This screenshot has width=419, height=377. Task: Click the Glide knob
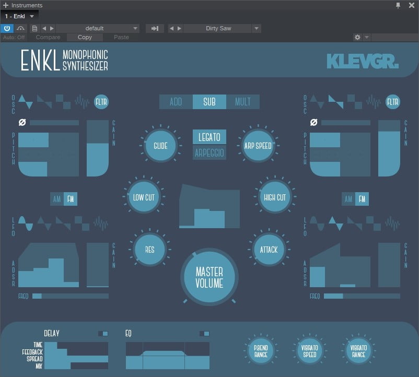[x=160, y=146]
